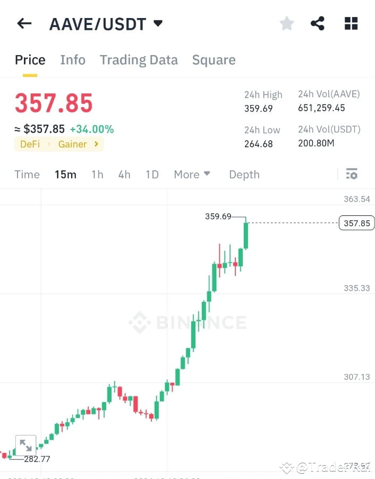375x479 pixels.
Task: Open the Depth view
Action: point(244,174)
